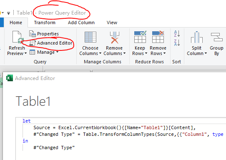Click the Source line in code editor

114,127
